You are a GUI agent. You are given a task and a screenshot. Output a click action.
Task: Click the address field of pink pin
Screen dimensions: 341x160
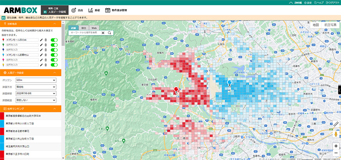pyautogui.click(x=22, y=60)
